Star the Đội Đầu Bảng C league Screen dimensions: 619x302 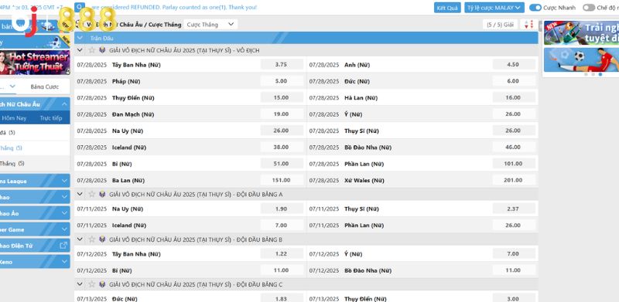coord(92,284)
